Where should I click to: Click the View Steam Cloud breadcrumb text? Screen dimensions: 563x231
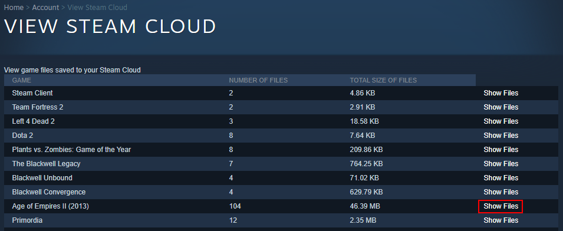(x=97, y=7)
